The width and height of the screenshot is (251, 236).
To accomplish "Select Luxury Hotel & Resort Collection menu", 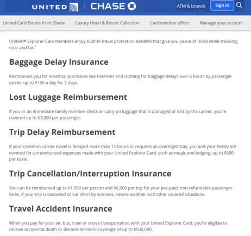I will (x=108, y=23).
